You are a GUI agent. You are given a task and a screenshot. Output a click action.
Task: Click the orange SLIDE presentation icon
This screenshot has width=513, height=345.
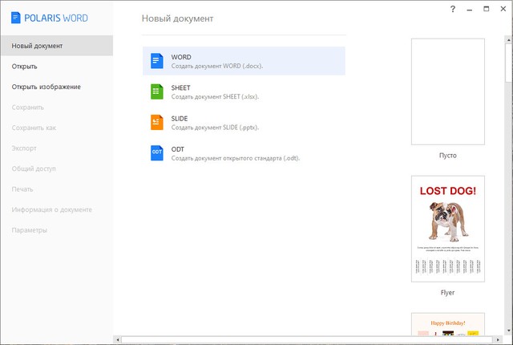(x=156, y=122)
